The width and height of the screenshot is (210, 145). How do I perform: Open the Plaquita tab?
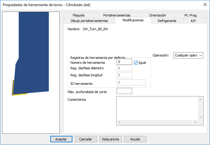[79, 15]
